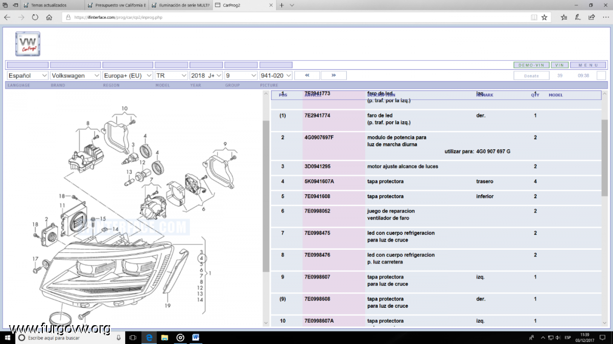Go to previous picture with « button
The image size is (613, 344).
point(307,75)
